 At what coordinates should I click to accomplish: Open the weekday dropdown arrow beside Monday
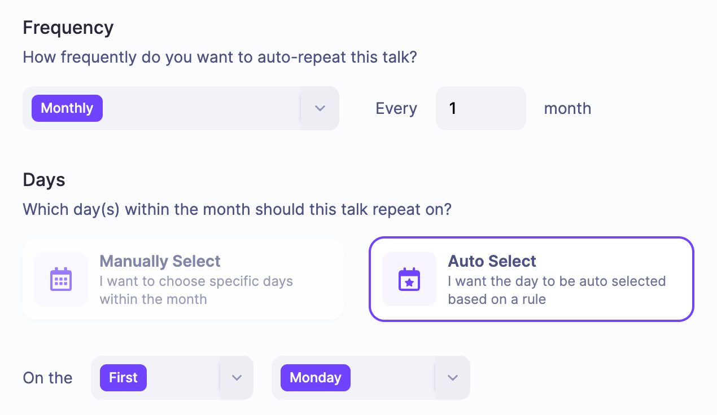click(x=453, y=378)
